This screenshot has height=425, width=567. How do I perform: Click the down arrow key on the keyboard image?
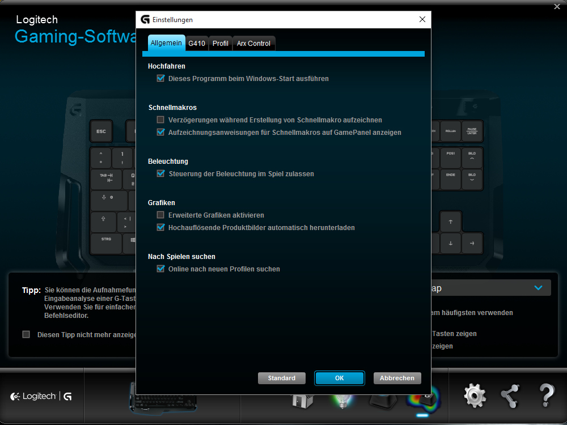click(451, 243)
